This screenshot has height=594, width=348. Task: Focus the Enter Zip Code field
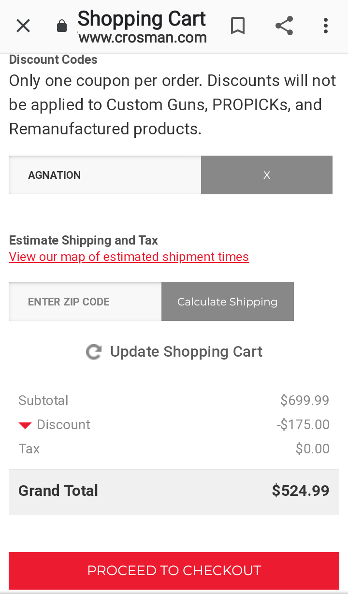coord(85,302)
